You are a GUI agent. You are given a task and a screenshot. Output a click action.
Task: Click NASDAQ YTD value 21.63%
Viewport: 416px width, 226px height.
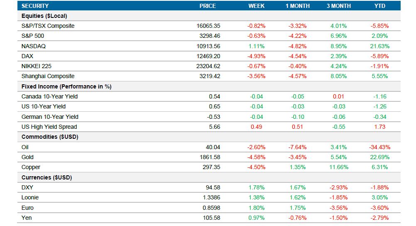coord(379,46)
